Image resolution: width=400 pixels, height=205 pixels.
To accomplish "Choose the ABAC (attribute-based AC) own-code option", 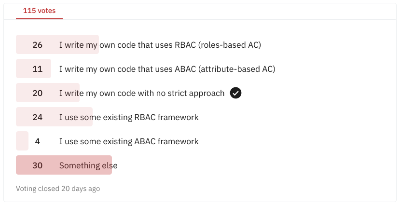I will (x=167, y=69).
